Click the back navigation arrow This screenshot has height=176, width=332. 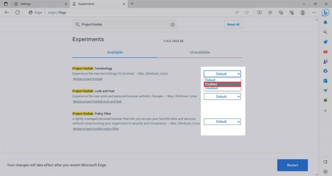coord(7,12)
